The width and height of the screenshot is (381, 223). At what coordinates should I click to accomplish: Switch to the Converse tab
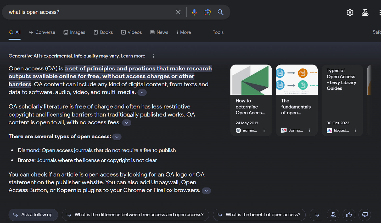click(42, 32)
